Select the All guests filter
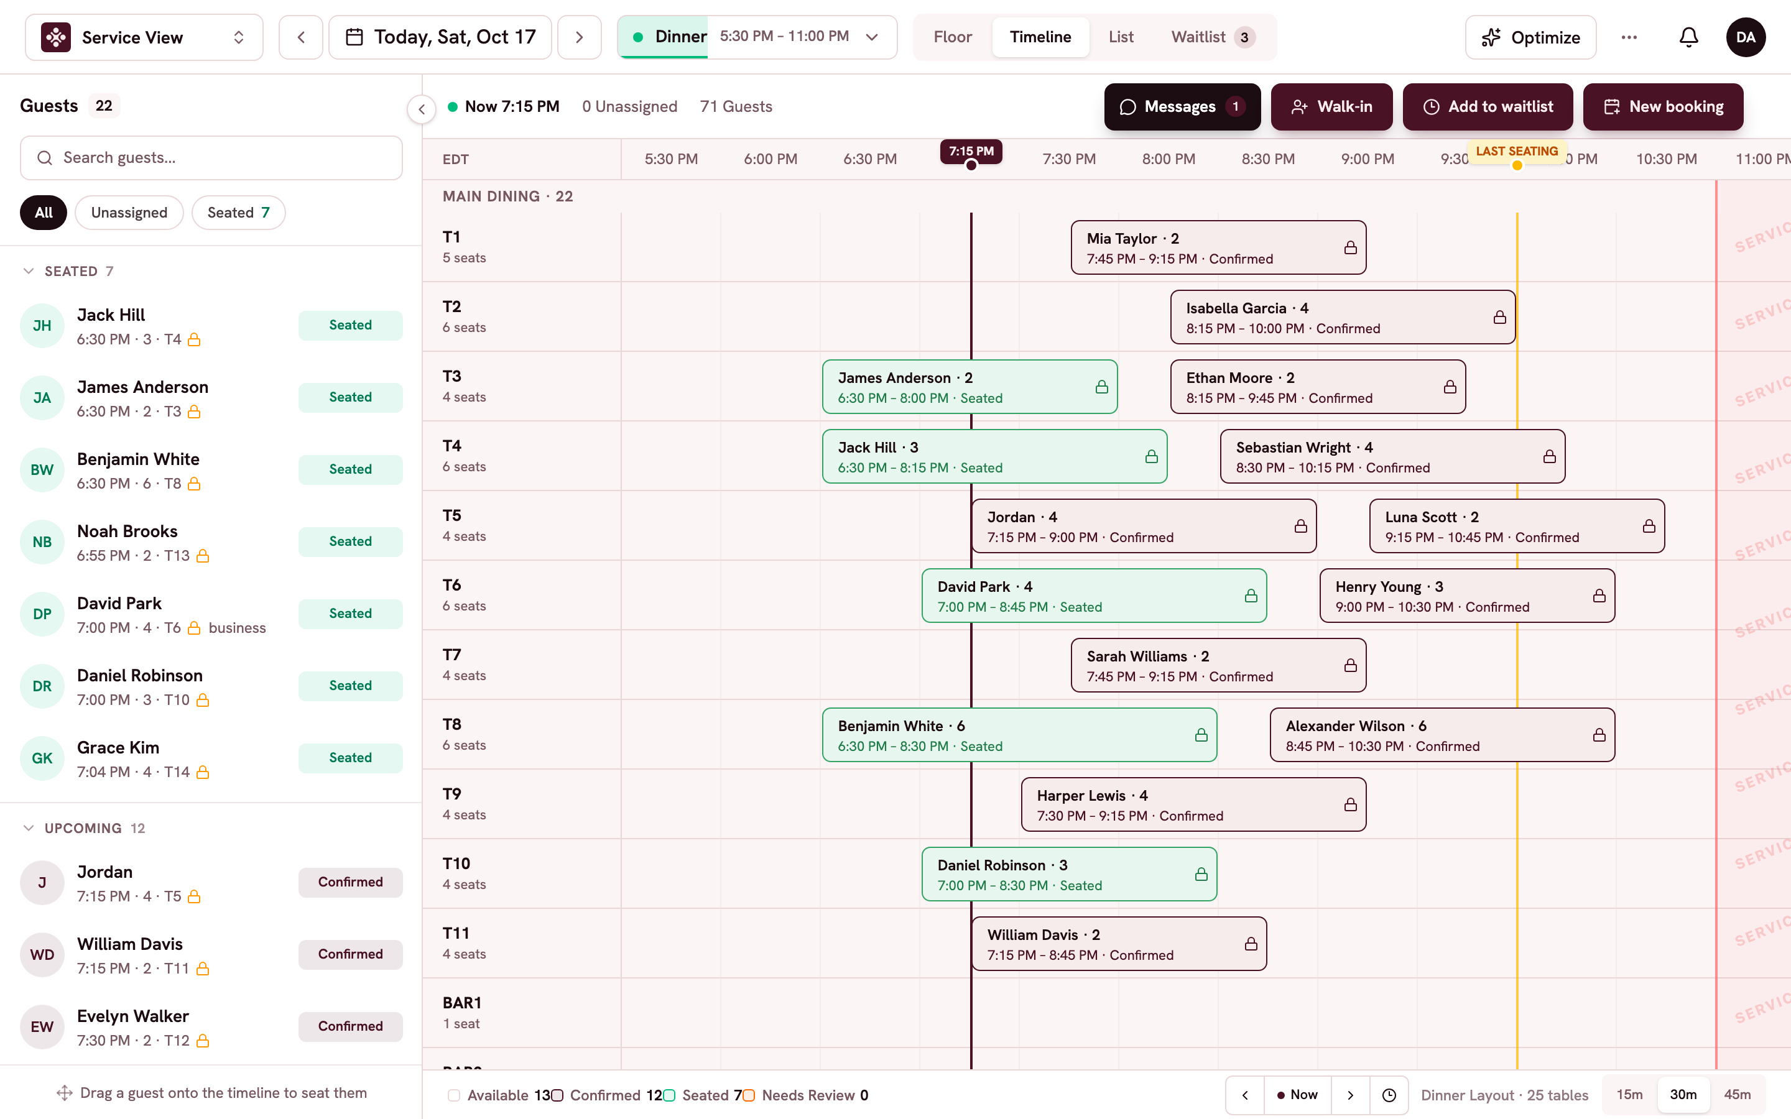The image size is (1791, 1119). point(44,213)
